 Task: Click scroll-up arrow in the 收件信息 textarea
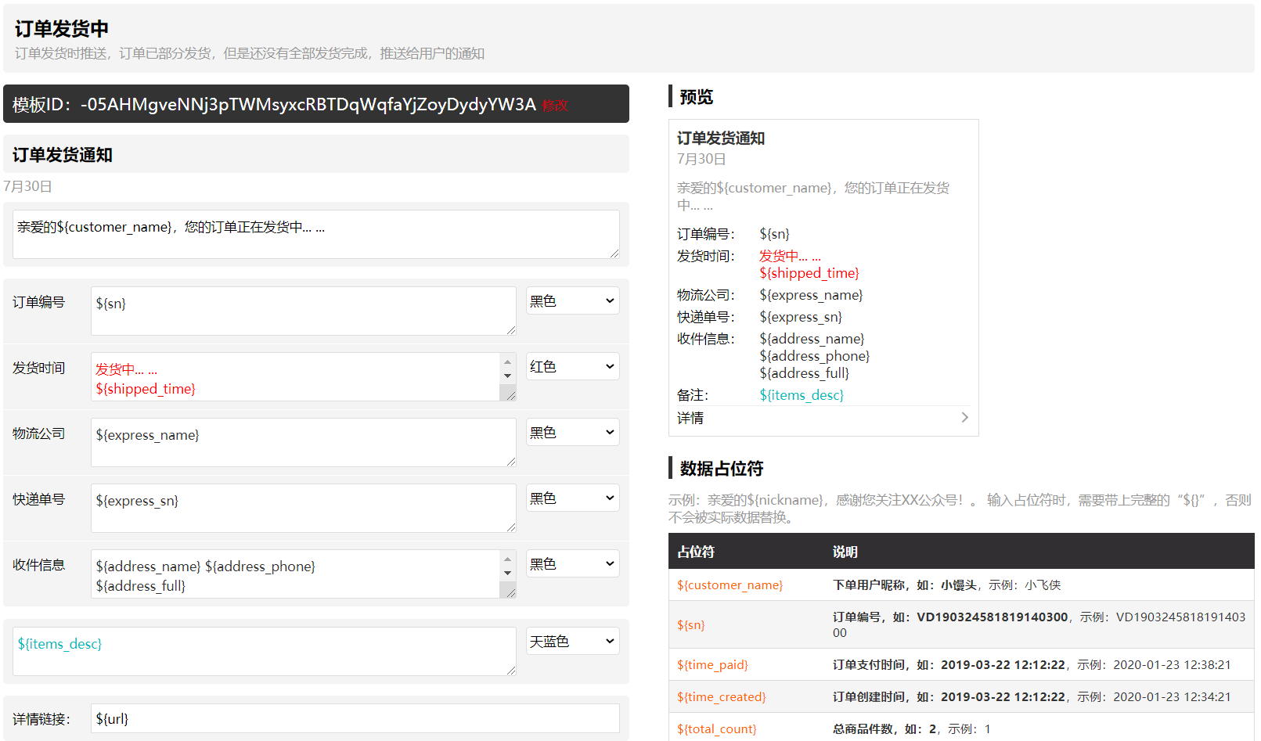pos(507,559)
